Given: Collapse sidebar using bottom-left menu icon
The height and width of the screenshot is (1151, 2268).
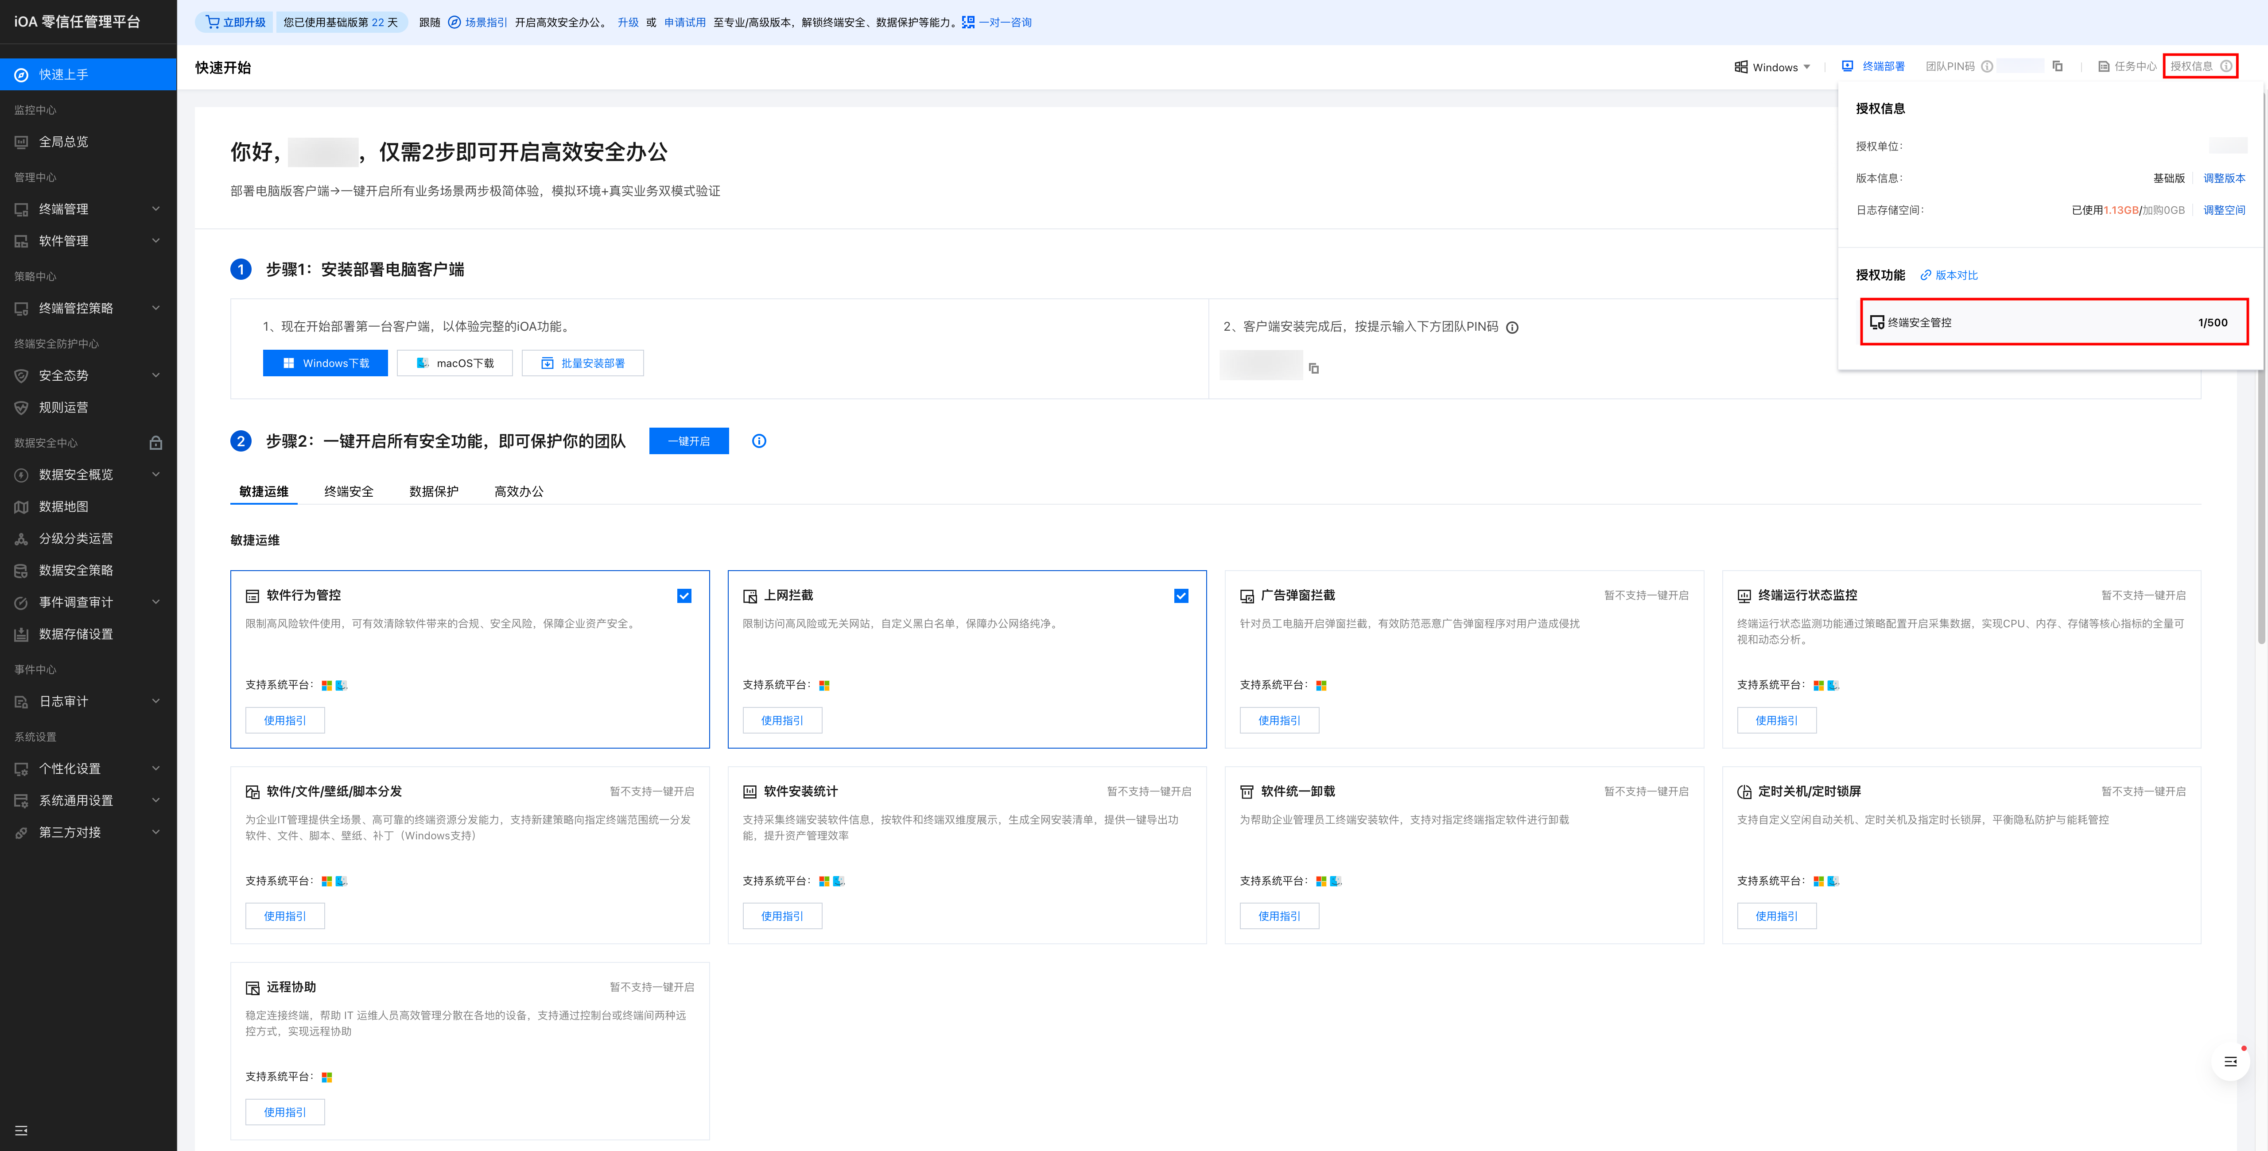Looking at the screenshot, I should pyautogui.click(x=21, y=1130).
